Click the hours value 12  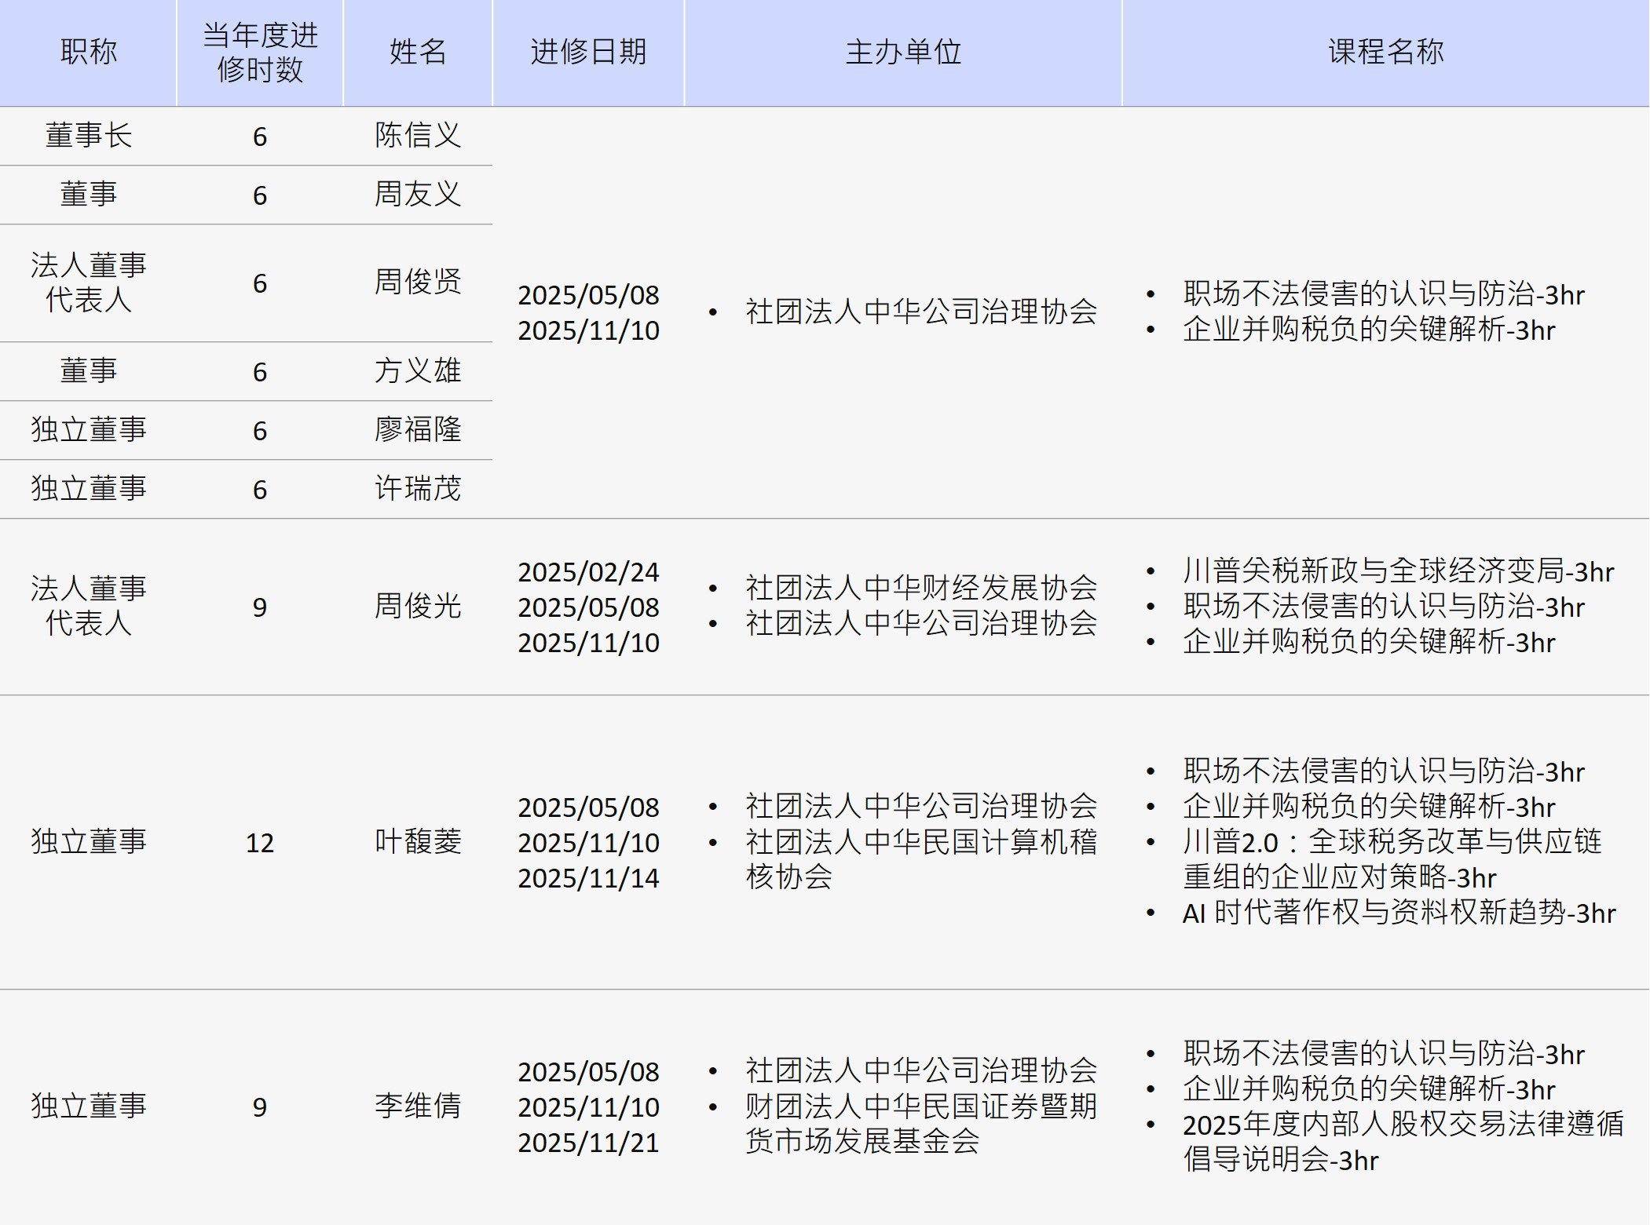260,843
